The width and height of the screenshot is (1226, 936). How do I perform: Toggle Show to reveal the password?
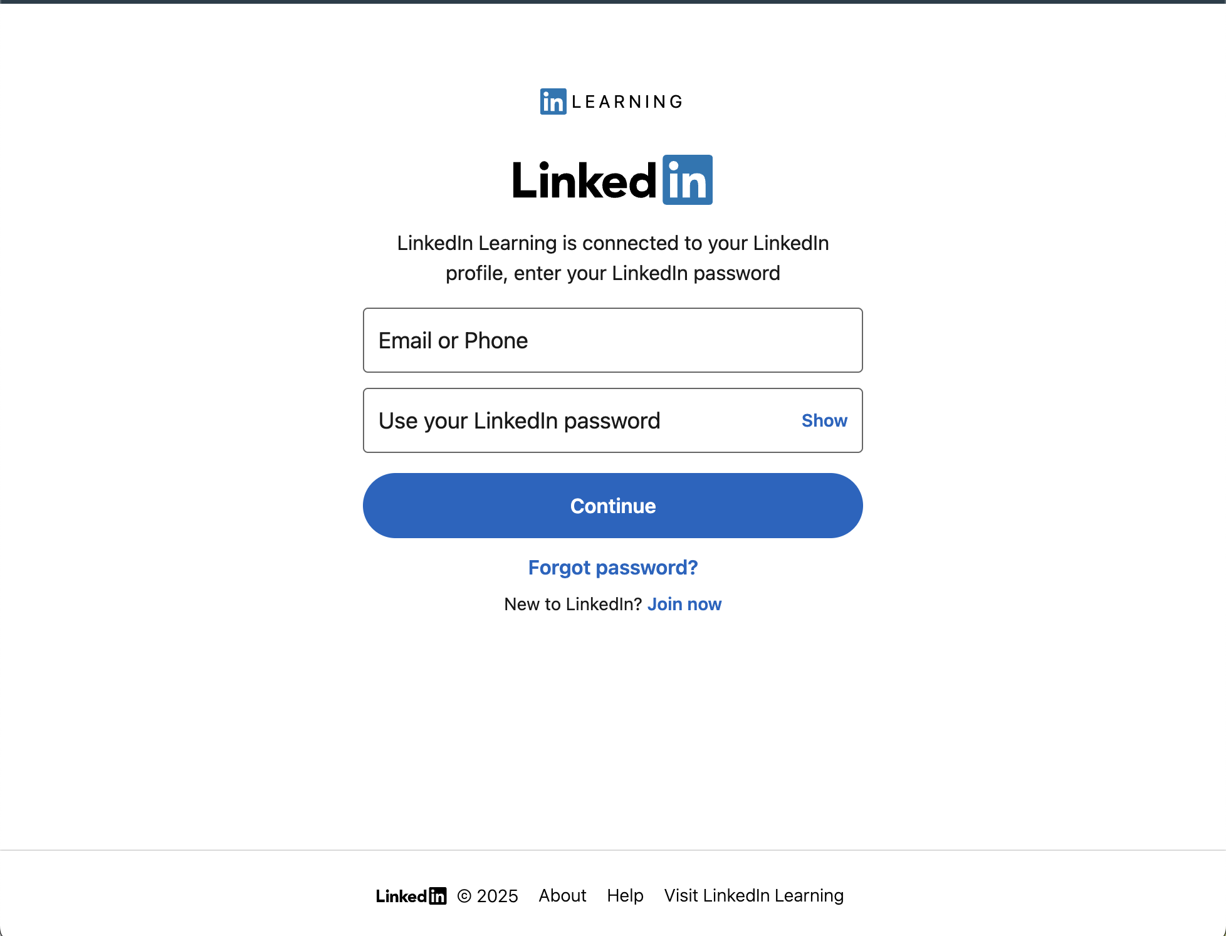click(824, 420)
